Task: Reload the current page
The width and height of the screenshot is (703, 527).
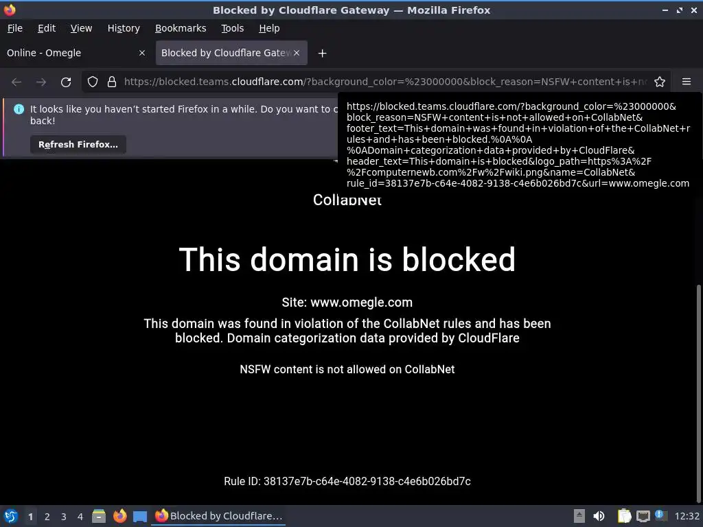Action: coord(66,82)
